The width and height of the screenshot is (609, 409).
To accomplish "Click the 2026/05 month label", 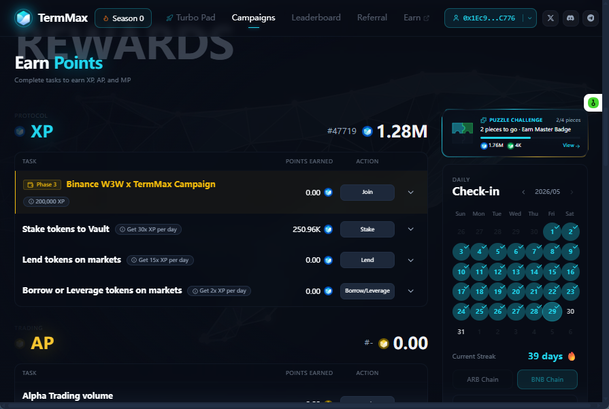I will point(547,192).
